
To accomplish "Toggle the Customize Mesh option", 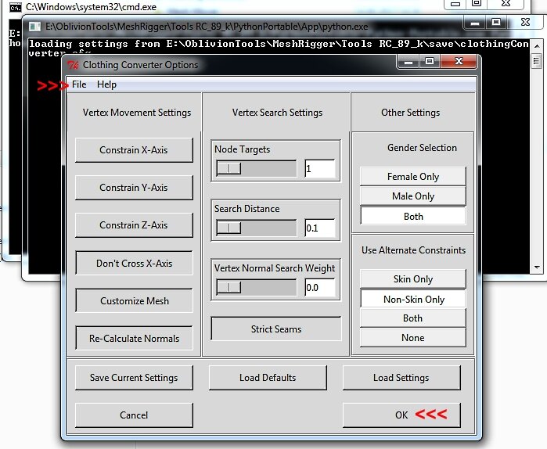I will (x=134, y=301).
